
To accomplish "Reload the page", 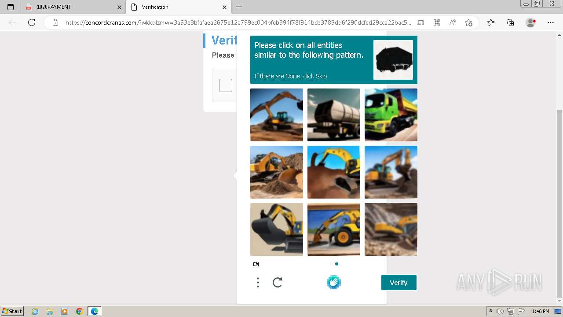I will tap(32, 22).
